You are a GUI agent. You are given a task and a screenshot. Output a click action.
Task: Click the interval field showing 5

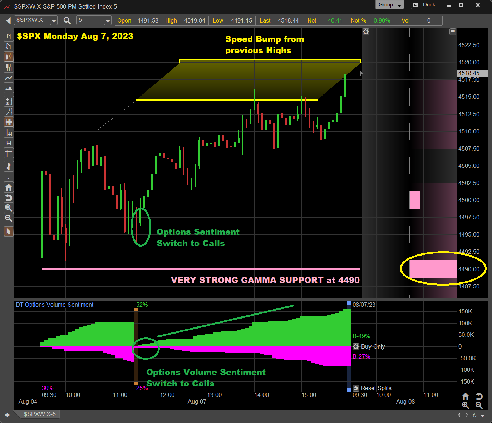[x=90, y=20]
